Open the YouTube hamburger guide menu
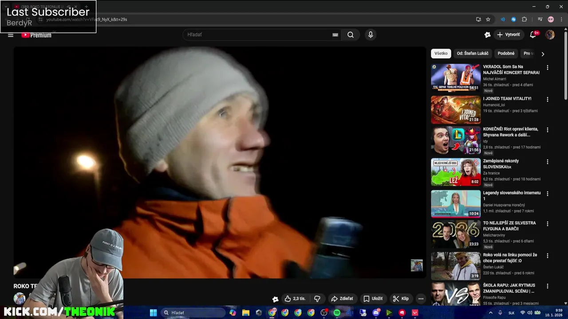The height and width of the screenshot is (319, 568). coord(11,35)
